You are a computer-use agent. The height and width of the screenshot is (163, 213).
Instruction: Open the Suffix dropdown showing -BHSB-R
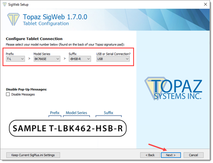(x=80, y=59)
